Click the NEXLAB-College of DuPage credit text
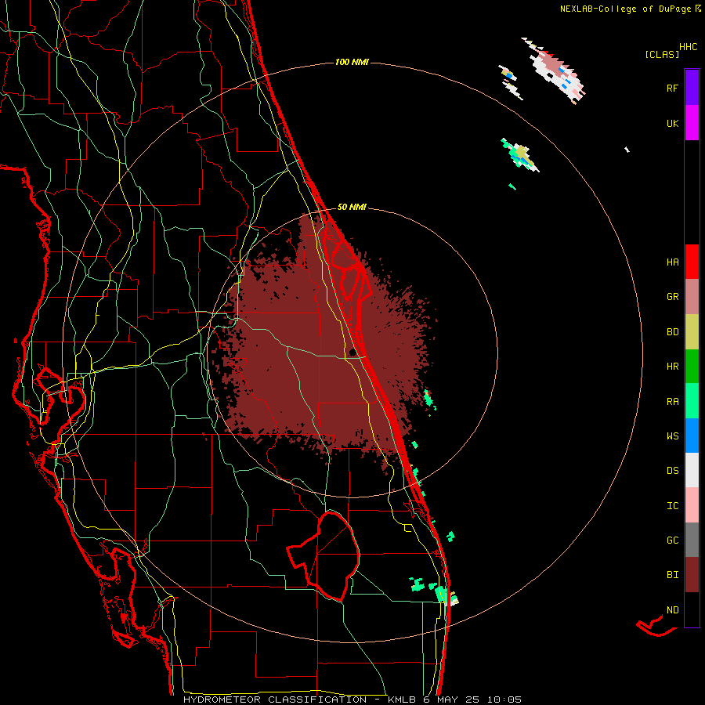This screenshot has width=705, height=705. [625, 9]
